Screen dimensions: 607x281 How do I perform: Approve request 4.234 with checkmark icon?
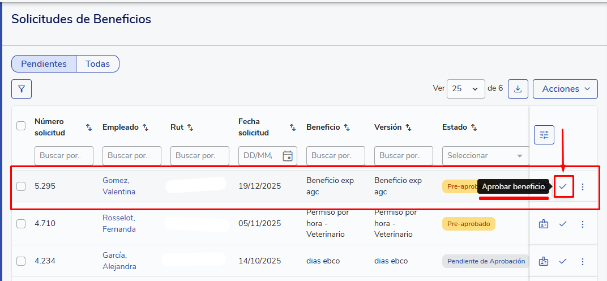[x=563, y=261]
